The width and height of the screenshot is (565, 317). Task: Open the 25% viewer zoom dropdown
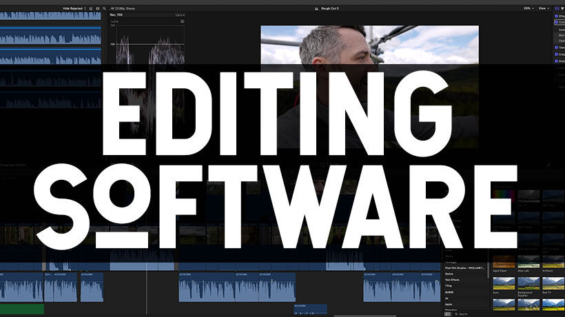pyautogui.click(x=528, y=8)
